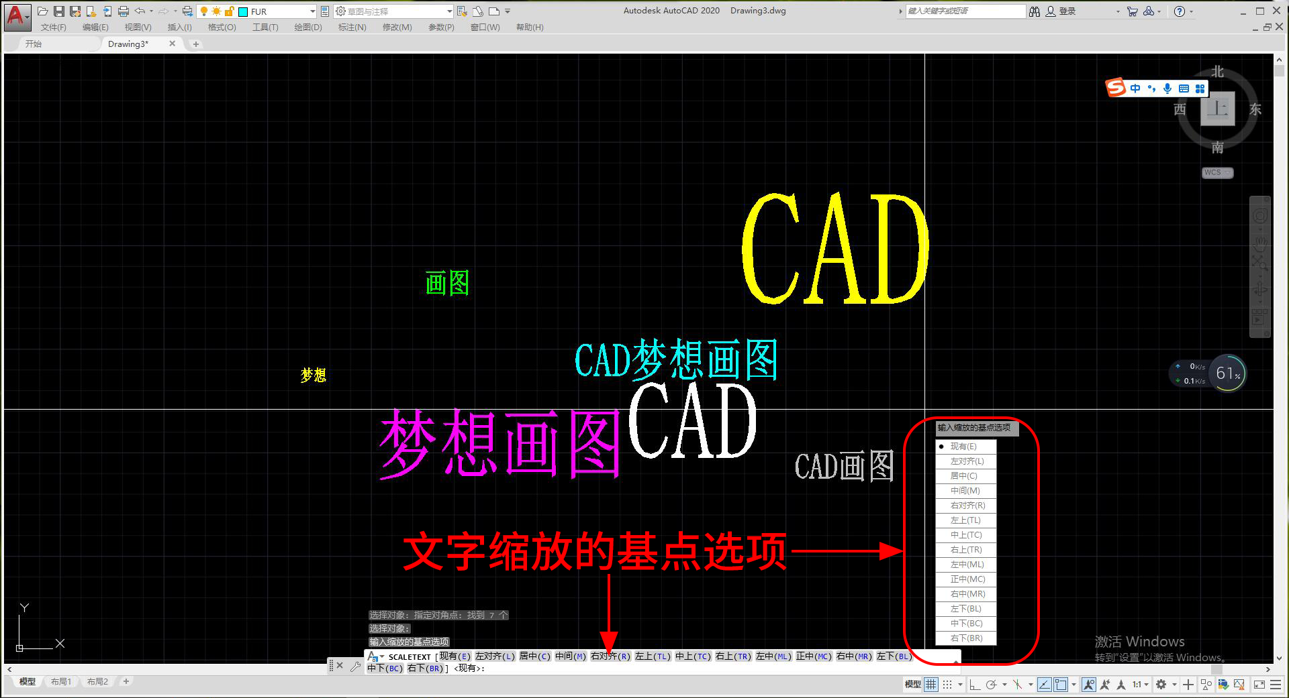Image resolution: width=1289 pixels, height=698 pixels.
Task: Toggle the layer lock padlock icon
Action: coord(229,11)
